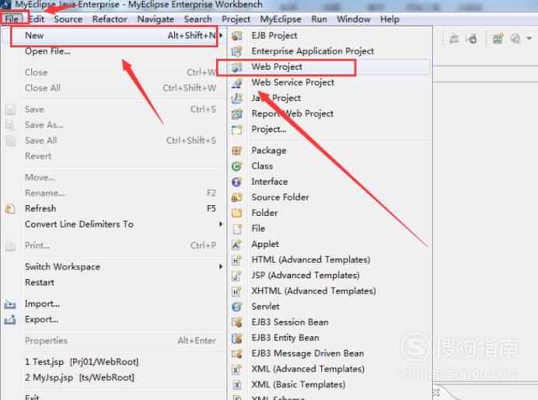Click the yellow Folder icon
The width and height of the screenshot is (538, 400).
click(x=237, y=213)
